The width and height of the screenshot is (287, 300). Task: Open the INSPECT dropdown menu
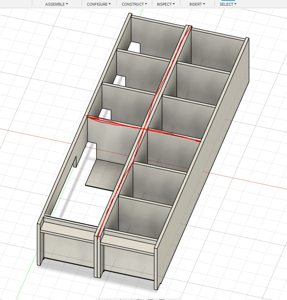(166, 4)
